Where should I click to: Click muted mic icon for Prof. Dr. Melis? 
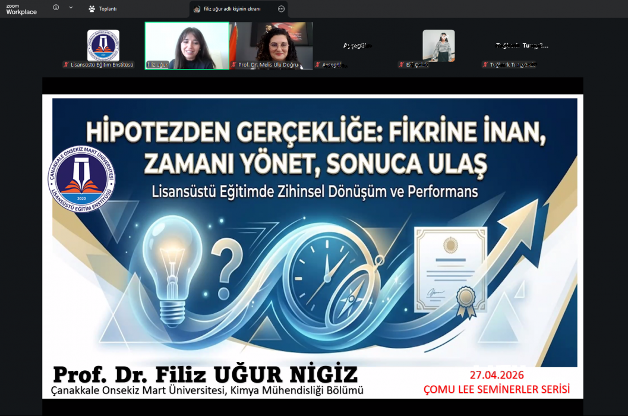(x=234, y=65)
